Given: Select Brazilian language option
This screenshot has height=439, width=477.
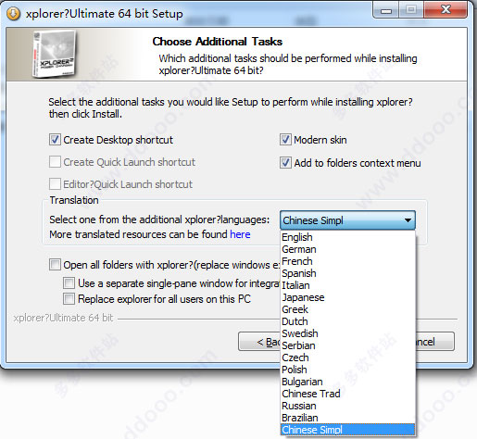Looking at the screenshot, I should pos(347,418).
